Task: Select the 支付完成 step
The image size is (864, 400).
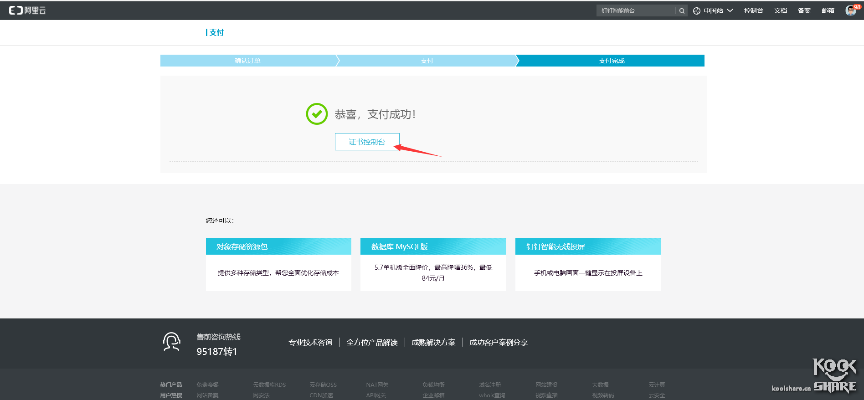Action: 612,61
